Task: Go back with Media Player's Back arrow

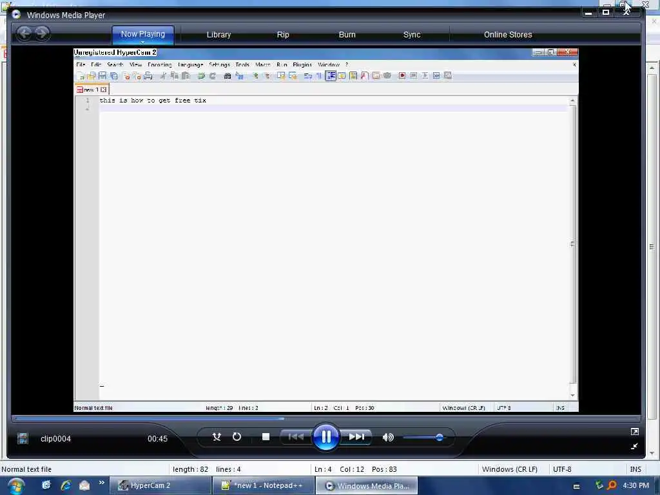Action: pos(24,34)
